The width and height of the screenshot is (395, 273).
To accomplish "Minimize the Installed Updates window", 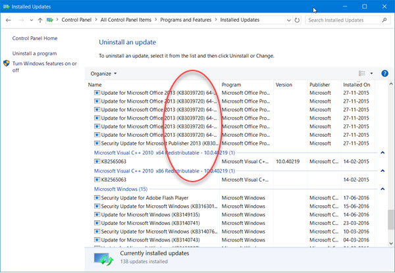I will coord(345,7).
